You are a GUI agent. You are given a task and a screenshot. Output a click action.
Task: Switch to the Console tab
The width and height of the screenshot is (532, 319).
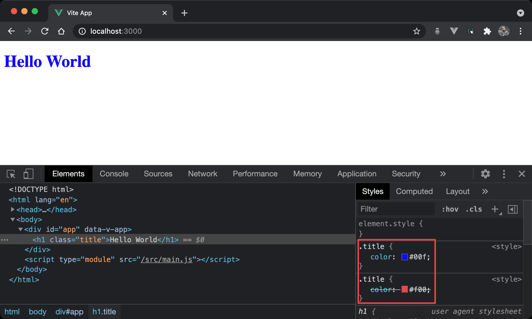point(114,174)
